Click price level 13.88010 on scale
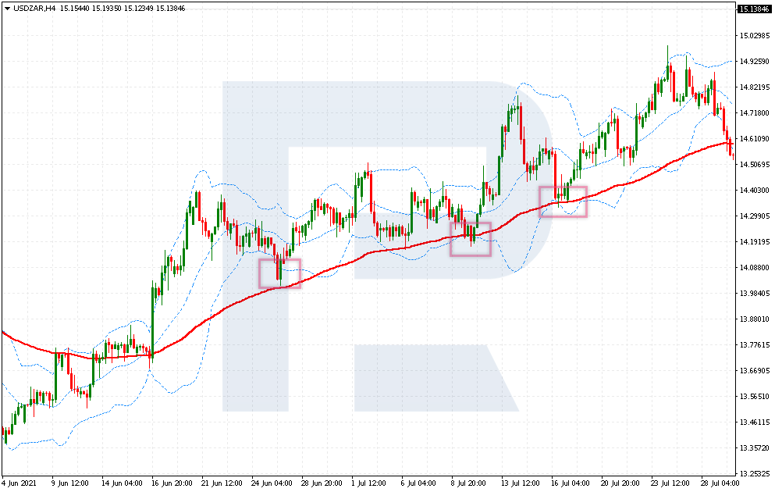This screenshot has height=492, width=775. tap(754, 319)
